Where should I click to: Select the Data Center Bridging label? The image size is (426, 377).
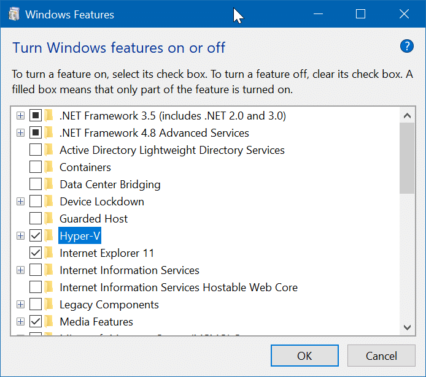(x=110, y=184)
